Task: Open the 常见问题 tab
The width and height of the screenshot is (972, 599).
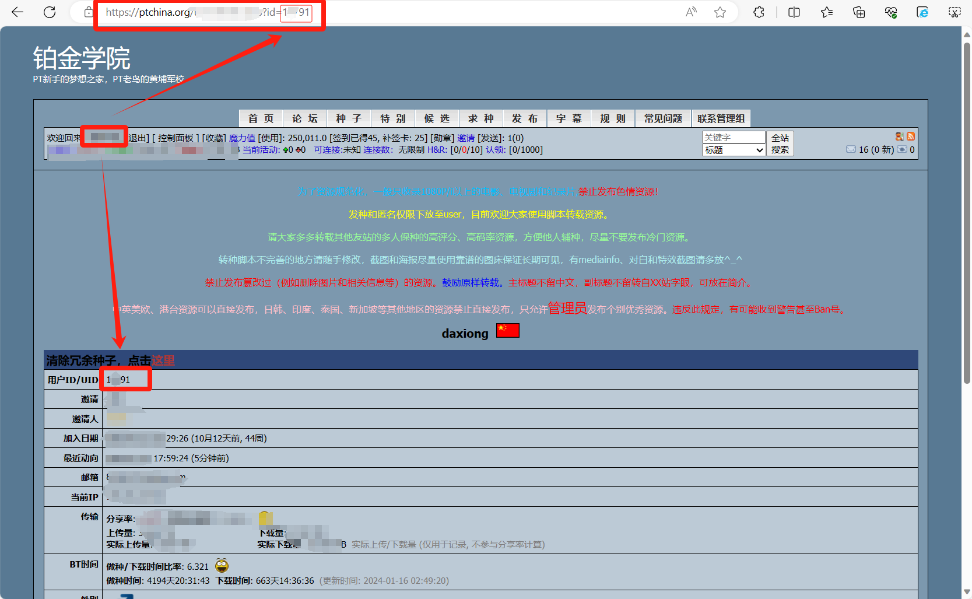Action: pos(663,118)
